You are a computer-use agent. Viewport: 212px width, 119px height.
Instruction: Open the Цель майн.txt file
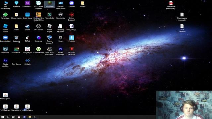coord(182,28)
